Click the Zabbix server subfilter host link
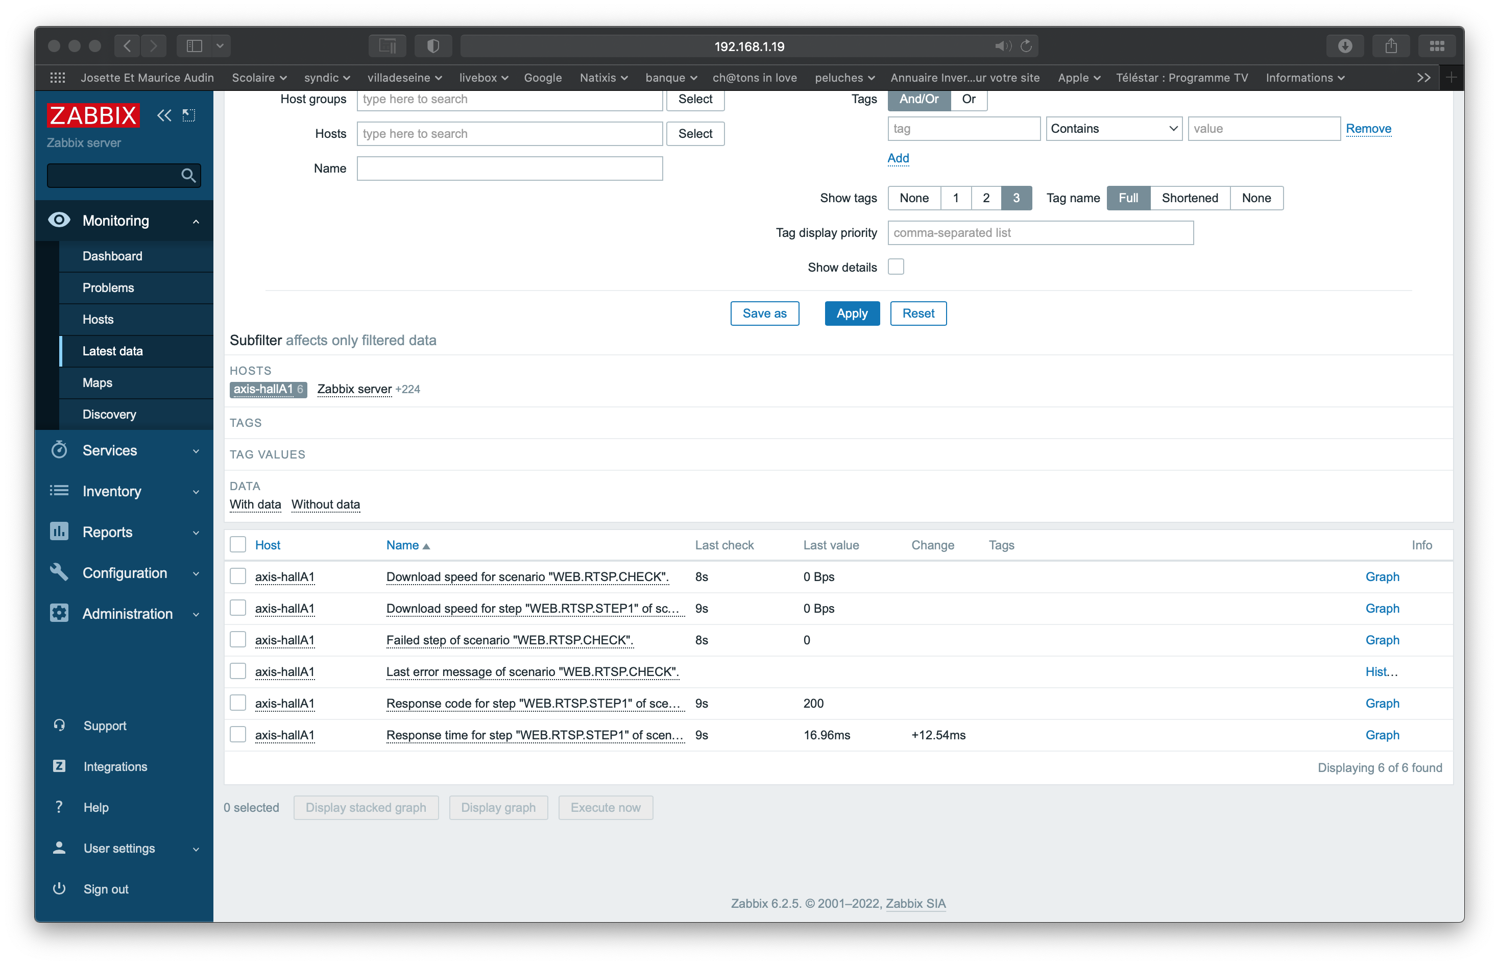This screenshot has height=965, width=1499. 354,389
